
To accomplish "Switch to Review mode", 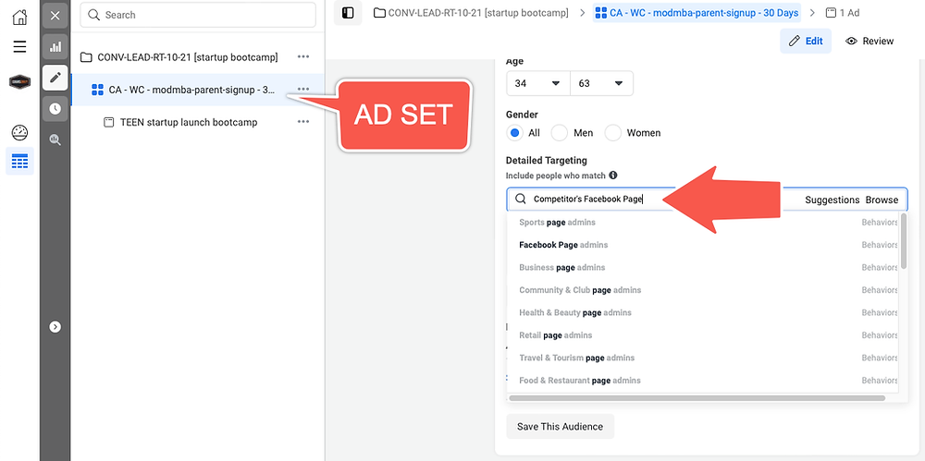I will (x=869, y=41).
